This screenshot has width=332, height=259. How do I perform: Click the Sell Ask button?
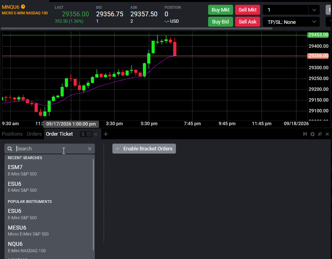tap(247, 21)
